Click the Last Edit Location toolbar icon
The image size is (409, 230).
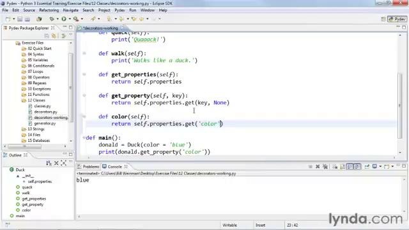(x=134, y=19)
